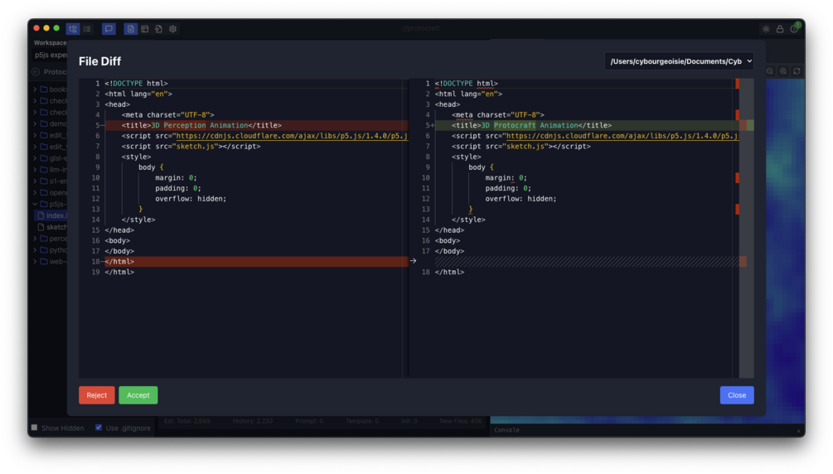This screenshot has height=474, width=833.
Task: Toggle the file document panel icon
Action: click(131, 29)
